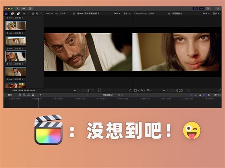Toggle solo headphones icon
The height and width of the screenshot is (168, 225).
click(x=200, y=95)
